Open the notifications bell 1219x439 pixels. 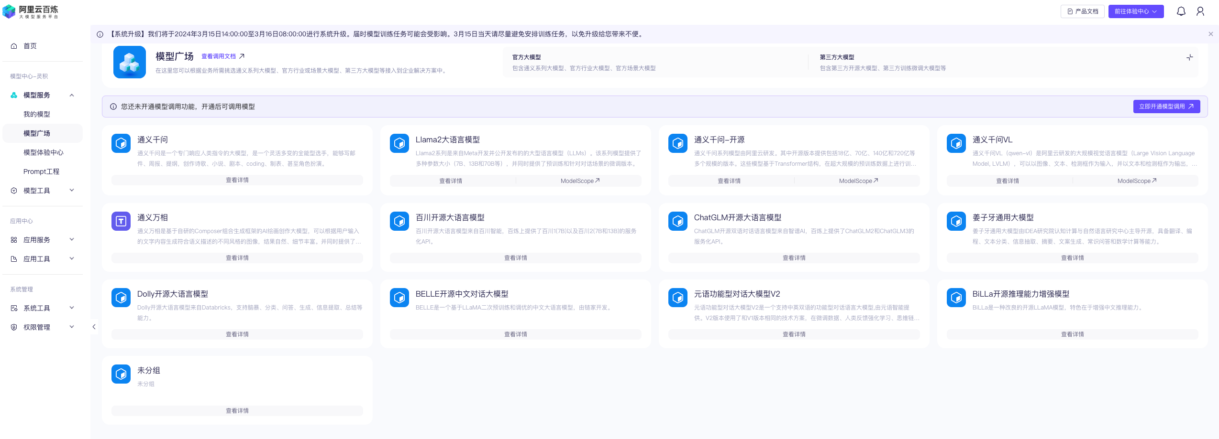point(1181,11)
